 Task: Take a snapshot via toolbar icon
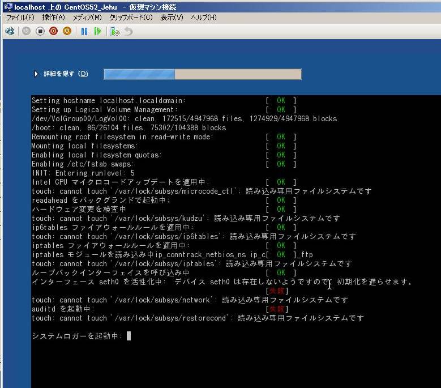[115, 31]
